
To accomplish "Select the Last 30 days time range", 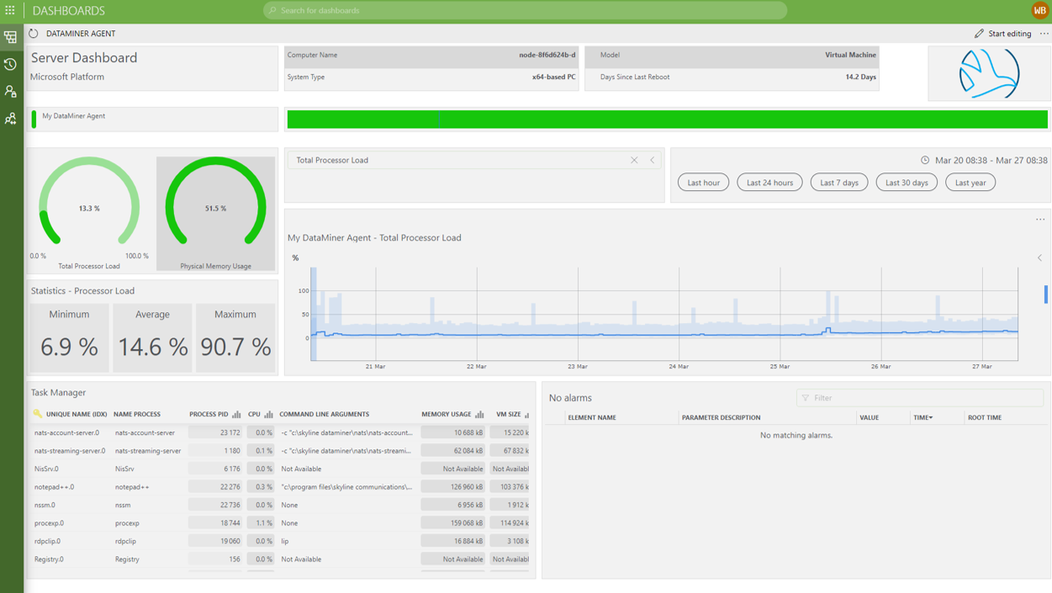I will click(907, 183).
